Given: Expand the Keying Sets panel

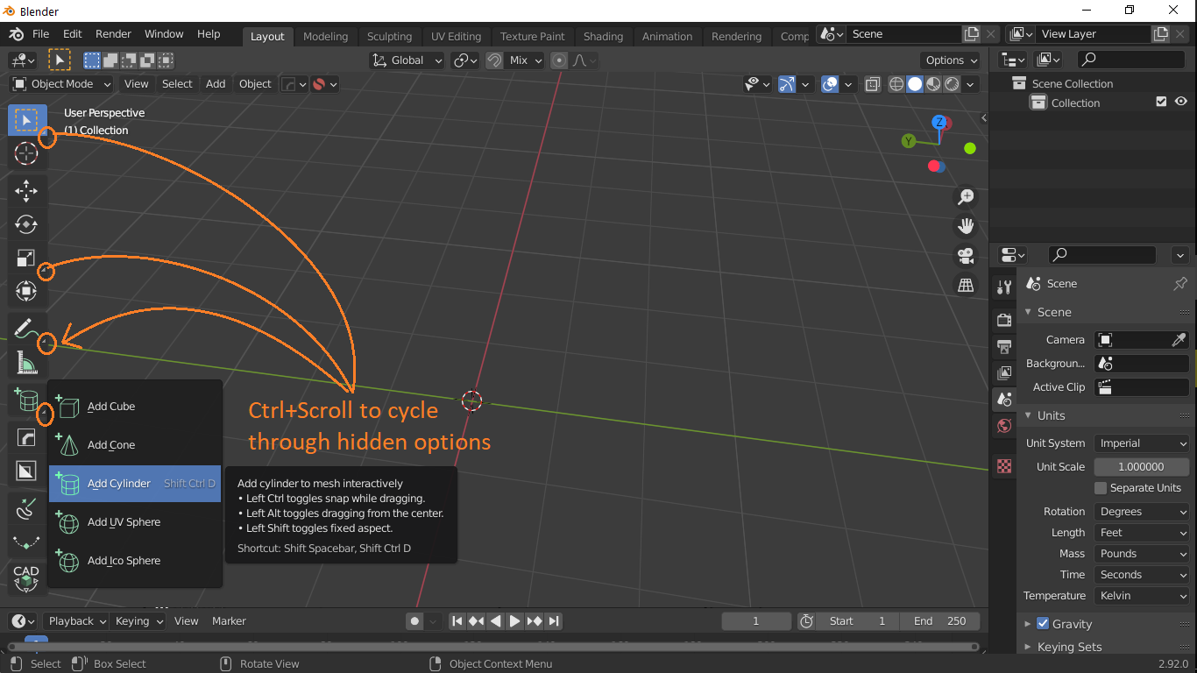Looking at the screenshot, I should pos(1069,647).
